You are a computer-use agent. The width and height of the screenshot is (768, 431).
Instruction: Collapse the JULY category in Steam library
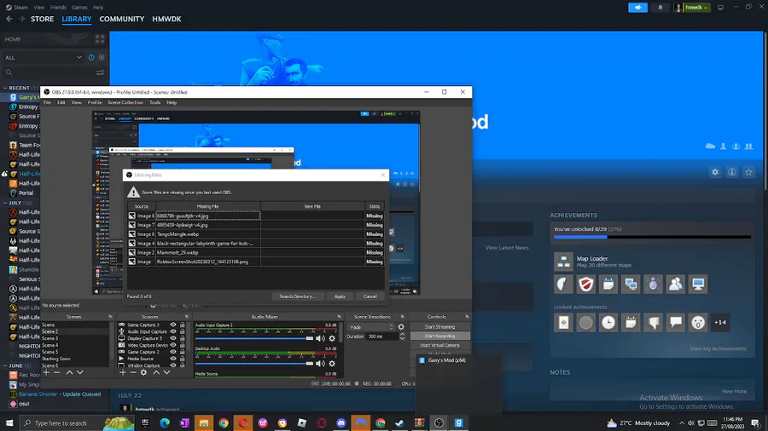pyautogui.click(x=5, y=203)
